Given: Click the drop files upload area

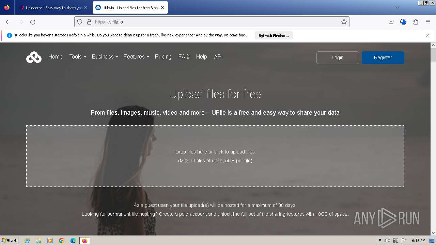Looking at the screenshot, I should point(215,156).
